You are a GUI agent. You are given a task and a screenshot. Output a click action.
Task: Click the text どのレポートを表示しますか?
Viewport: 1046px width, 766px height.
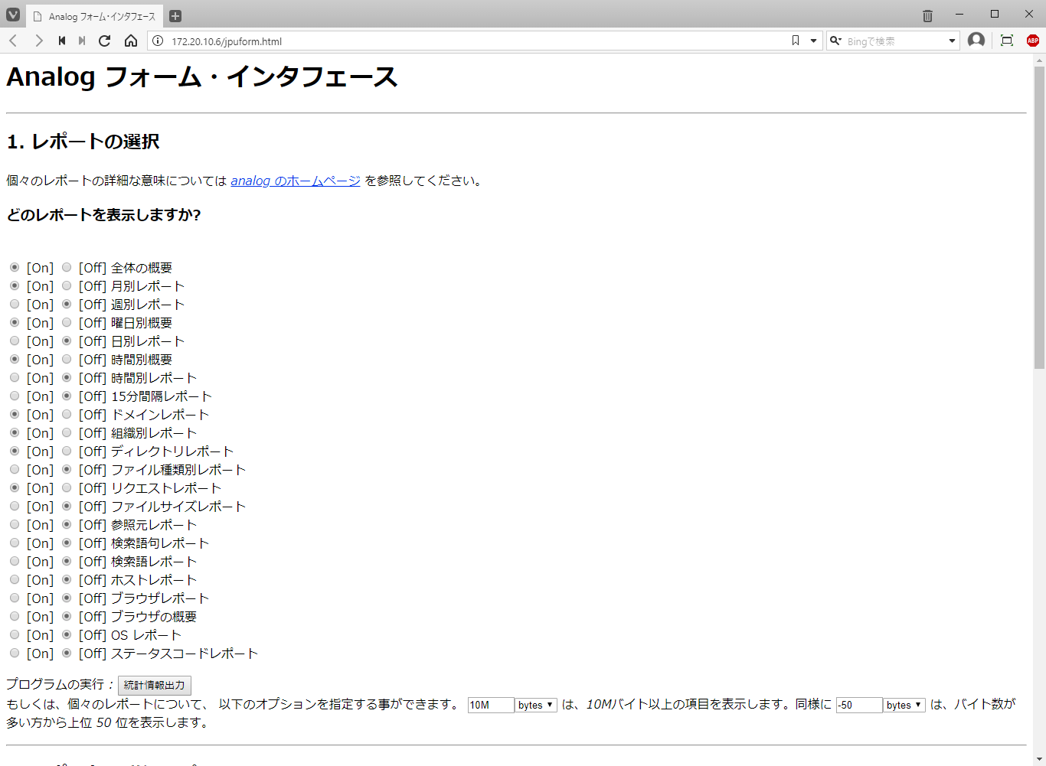[103, 215]
